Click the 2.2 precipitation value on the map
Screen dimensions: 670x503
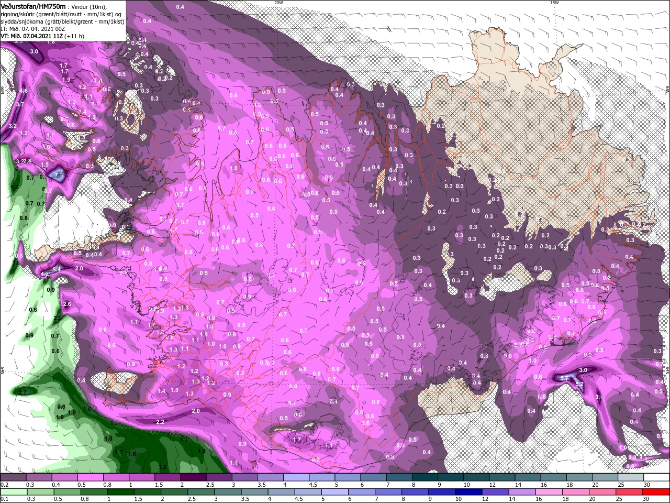coord(160,421)
